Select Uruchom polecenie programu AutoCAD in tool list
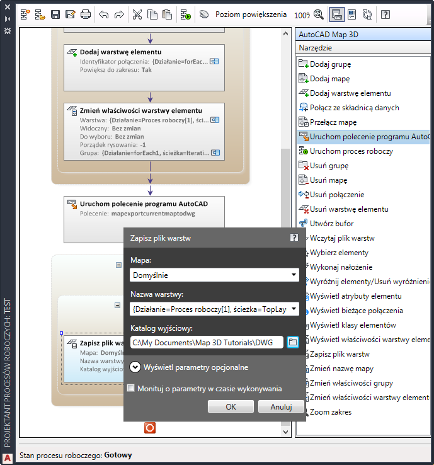 click(363, 137)
